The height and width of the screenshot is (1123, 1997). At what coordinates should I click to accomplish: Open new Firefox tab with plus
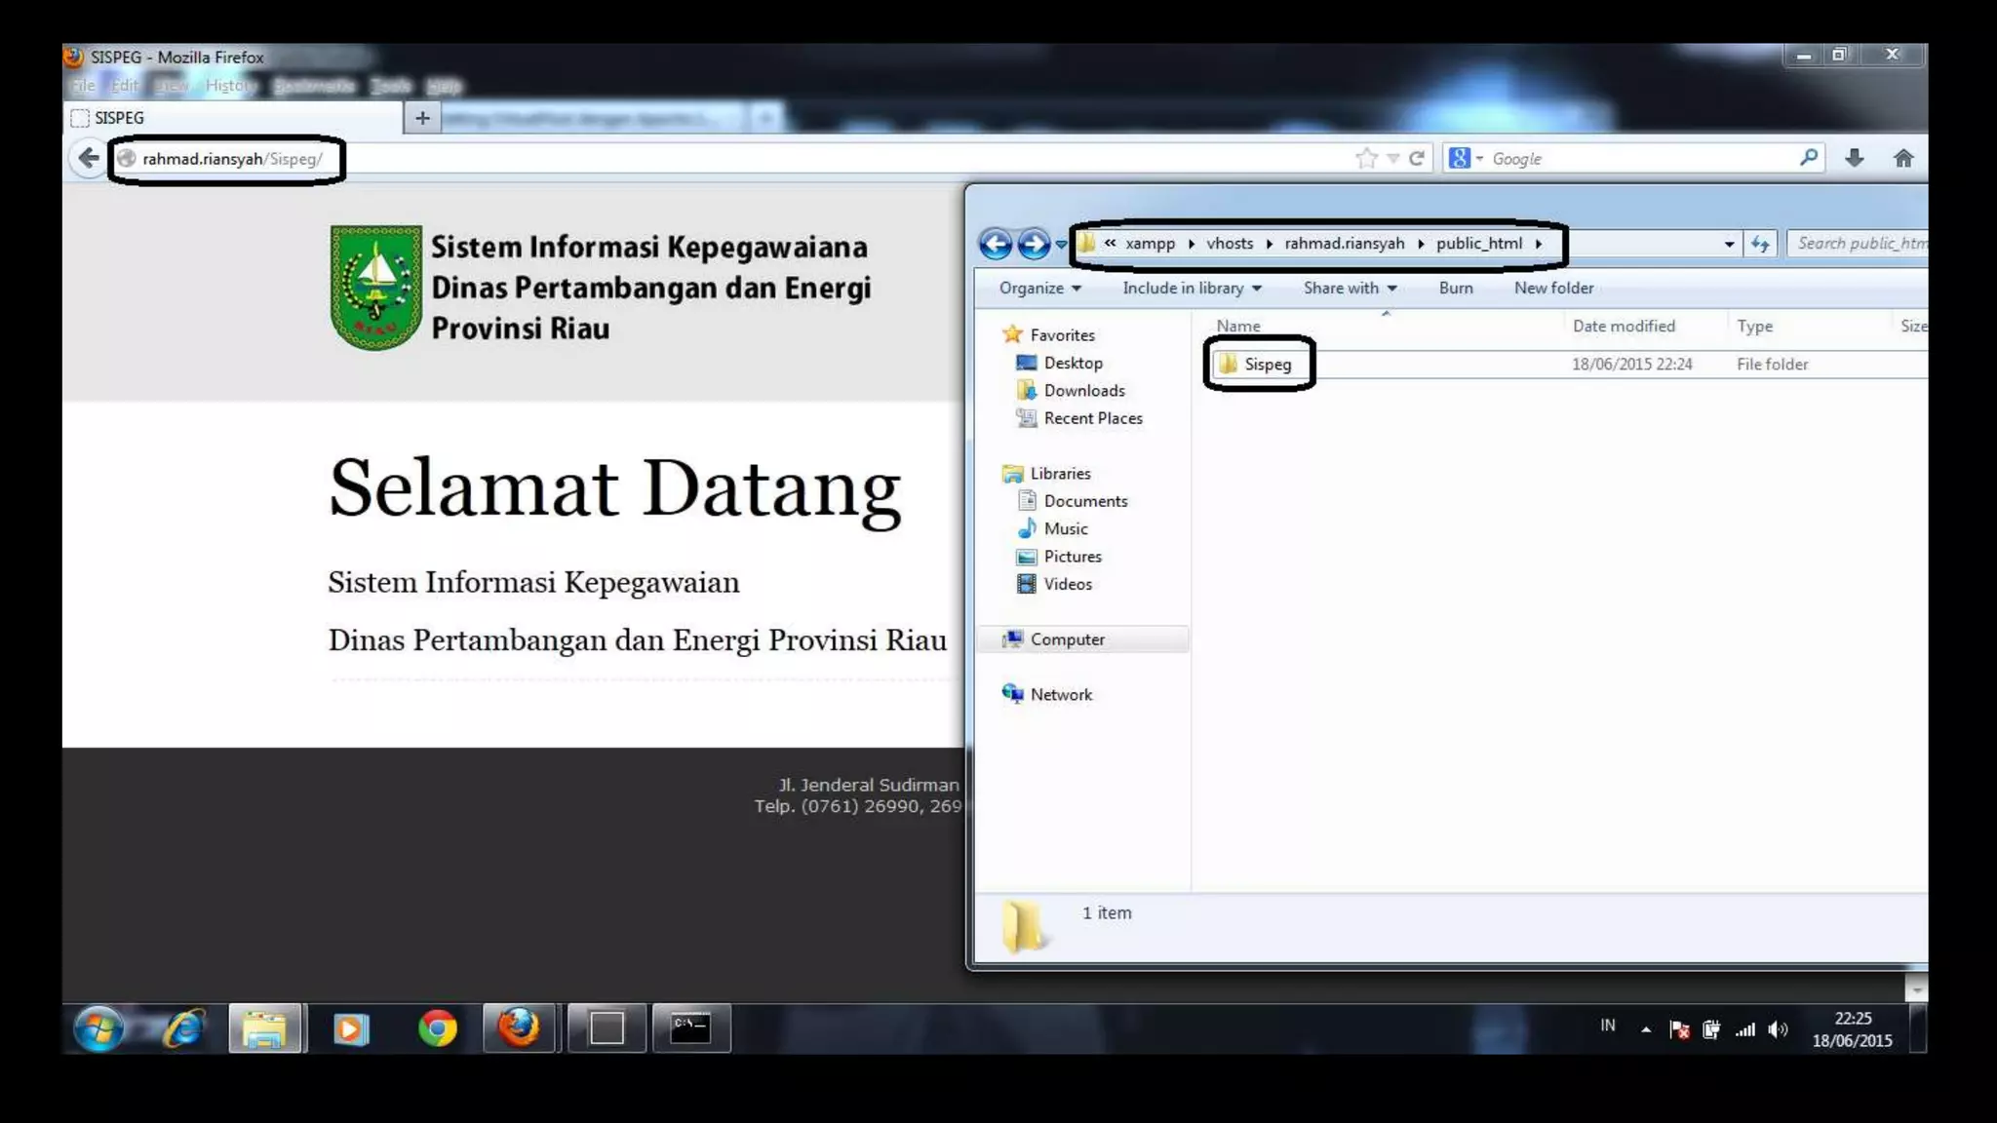422,118
